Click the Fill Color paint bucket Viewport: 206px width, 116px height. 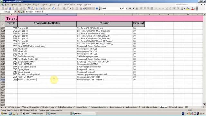[x=187, y=8]
